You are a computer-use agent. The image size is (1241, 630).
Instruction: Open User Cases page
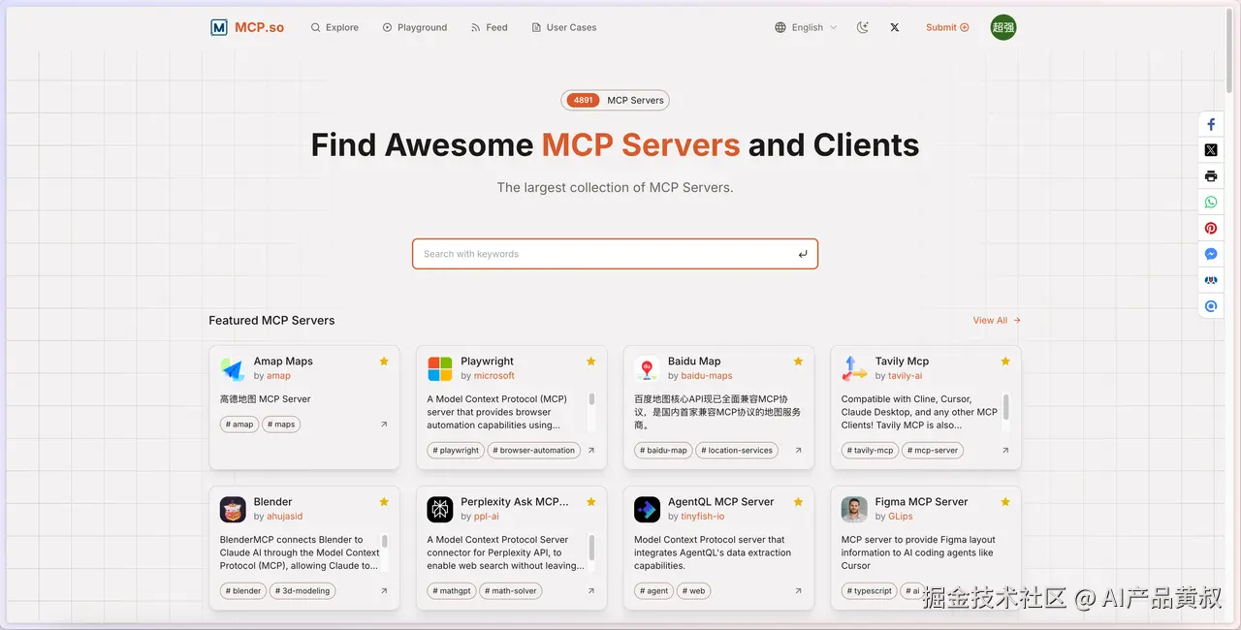click(564, 27)
